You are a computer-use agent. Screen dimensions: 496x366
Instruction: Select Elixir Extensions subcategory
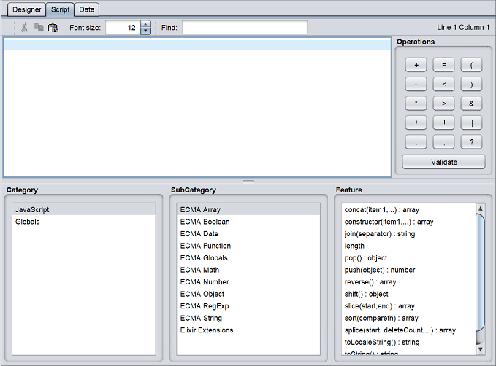click(x=207, y=330)
